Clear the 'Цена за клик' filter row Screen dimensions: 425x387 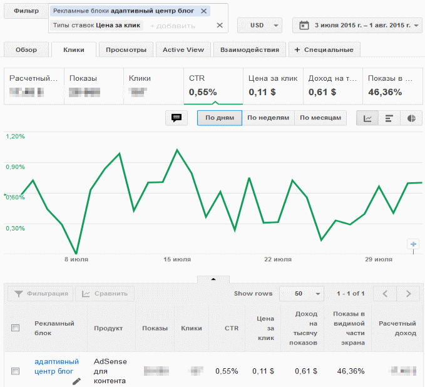pos(219,26)
